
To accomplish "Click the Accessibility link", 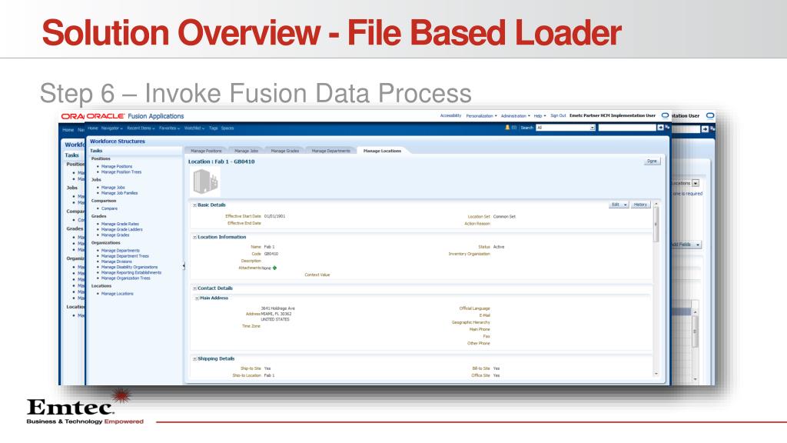I will tap(450, 116).
